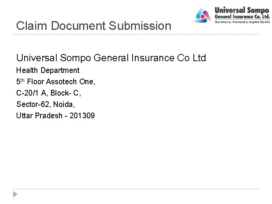Click the 'Health Department' line
Viewport: 272px width, 204px height.
48,70
